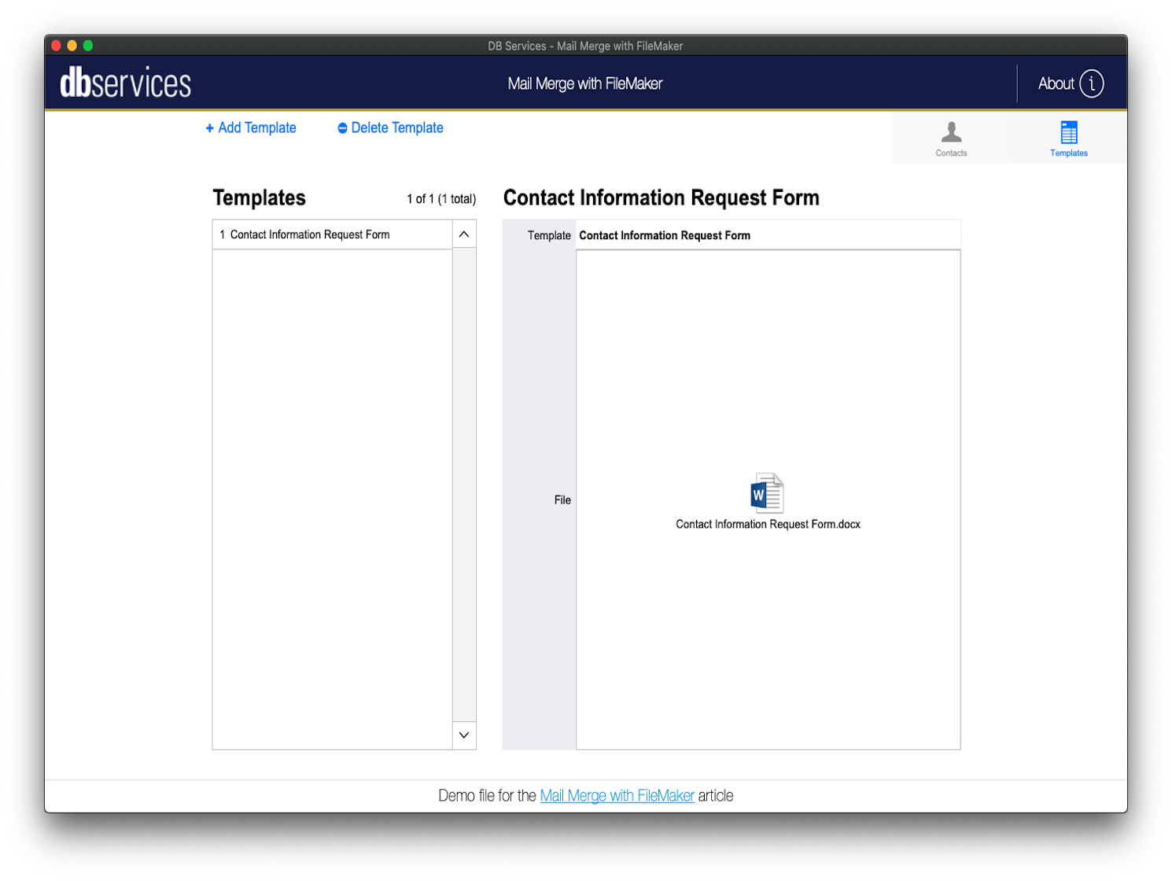
Task: Open the Mail Merge with FileMaker link
Action: pos(617,795)
